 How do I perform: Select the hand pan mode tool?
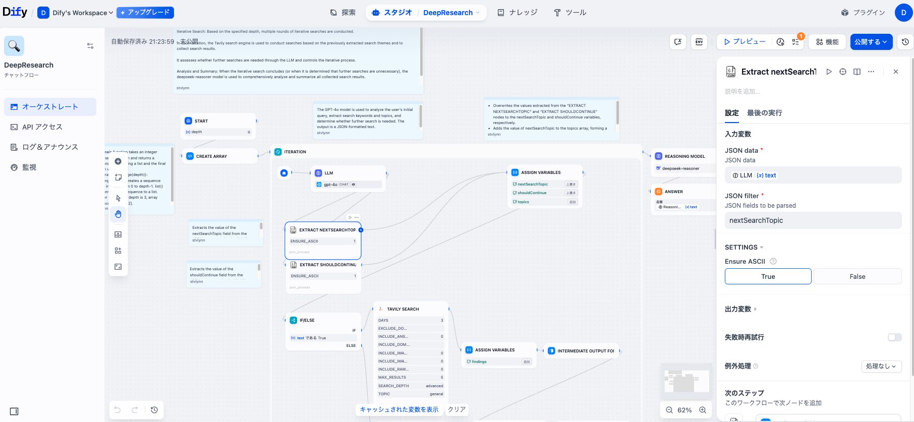118,214
